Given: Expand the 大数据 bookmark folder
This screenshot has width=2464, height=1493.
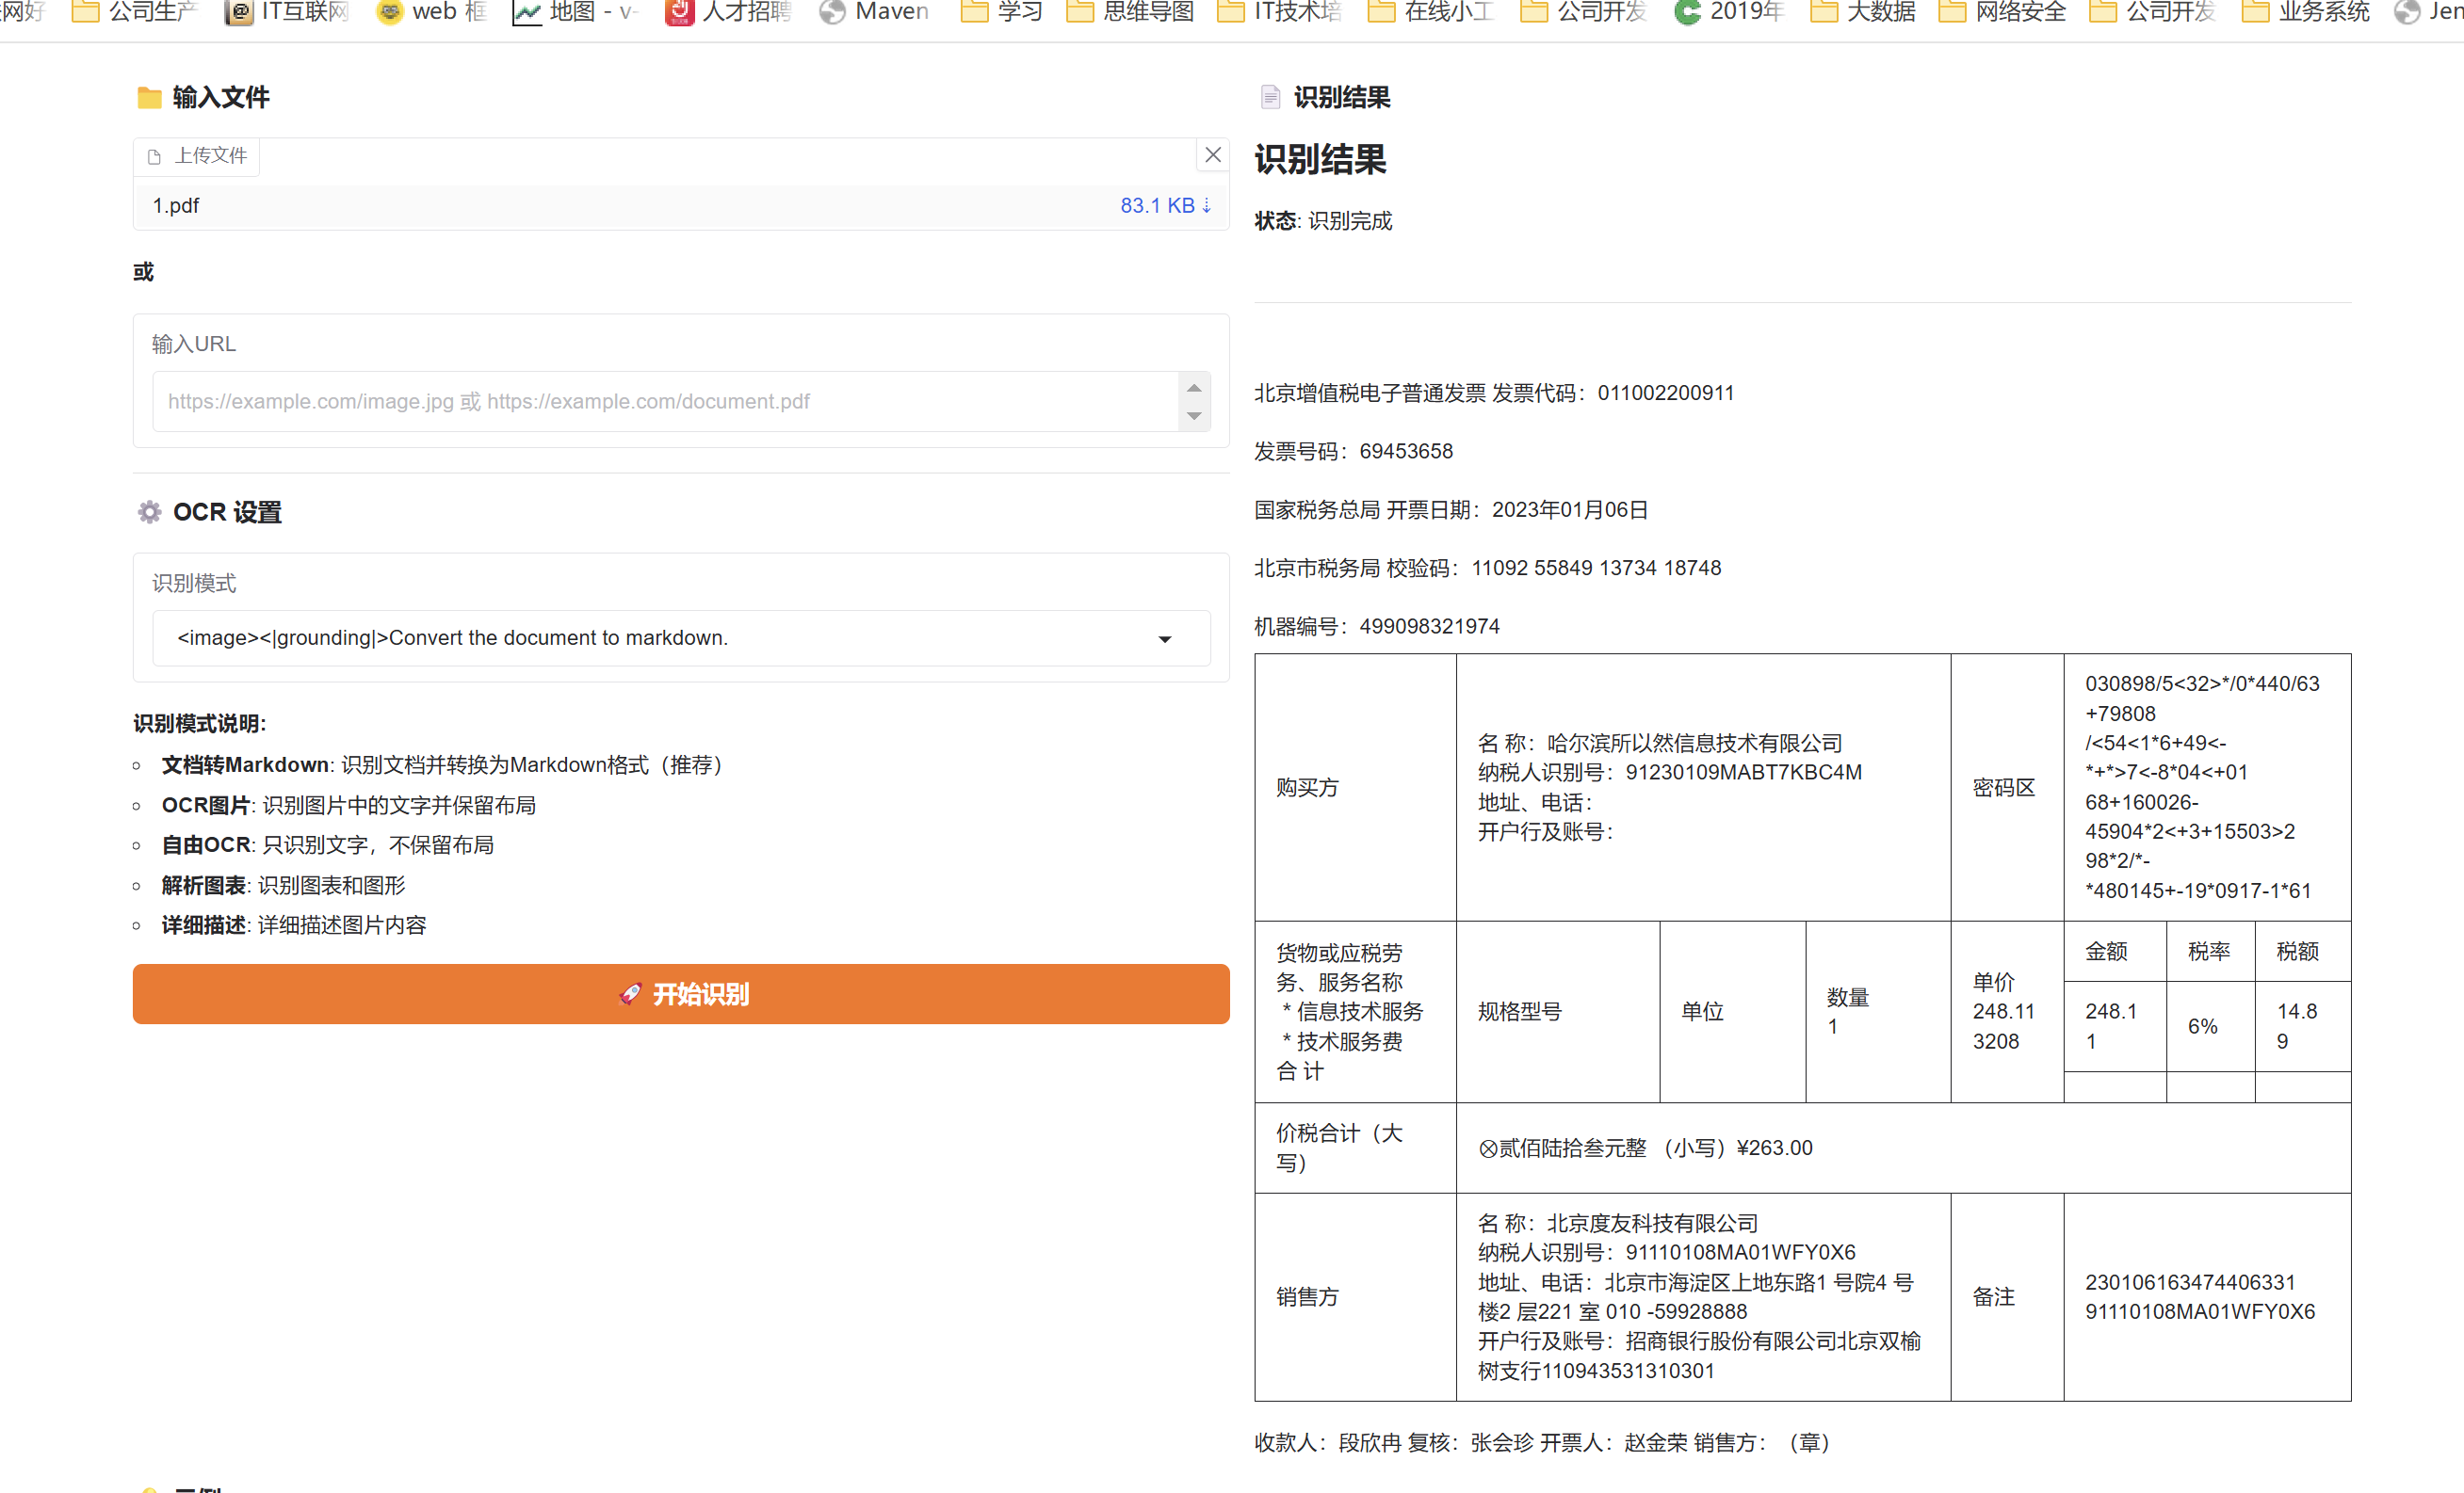Looking at the screenshot, I should click(1824, 12).
